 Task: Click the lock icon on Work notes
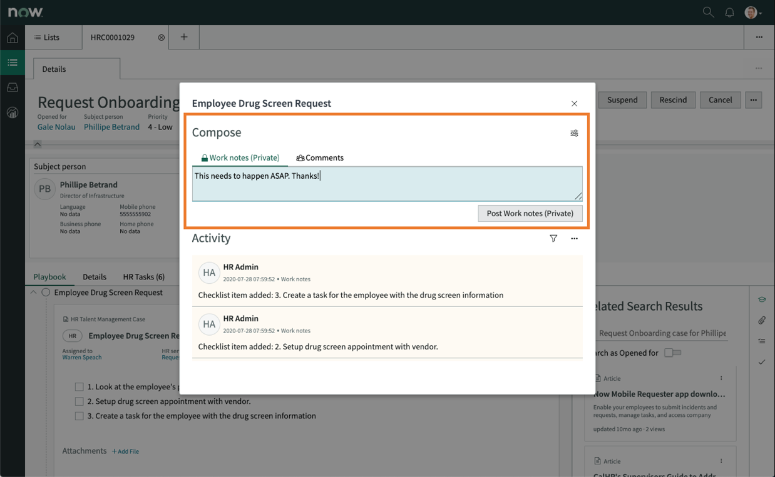point(205,158)
